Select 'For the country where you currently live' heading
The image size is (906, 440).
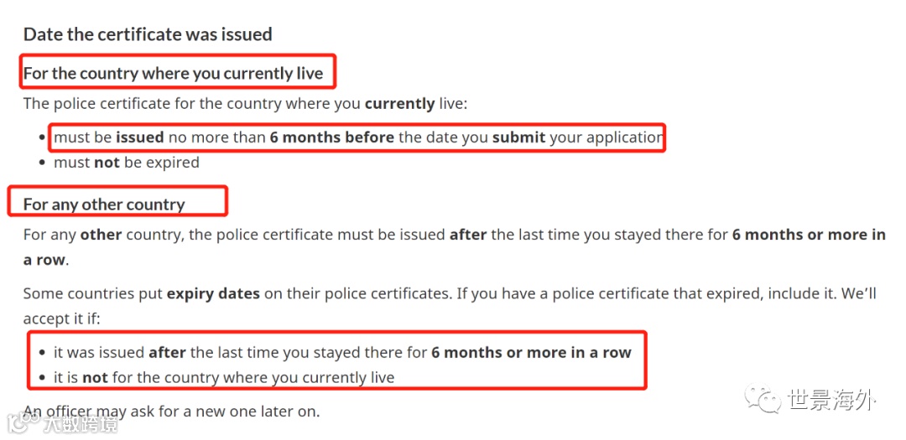click(174, 74)
